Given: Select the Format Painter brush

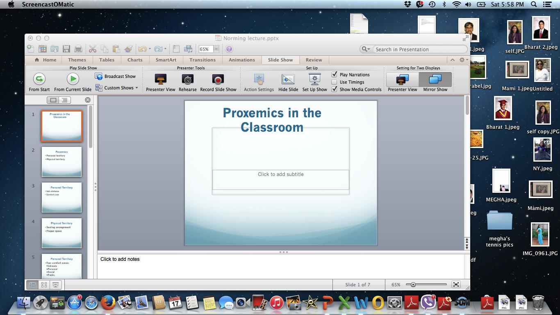Looking at the screenshot, I should (x=128, y=49).
